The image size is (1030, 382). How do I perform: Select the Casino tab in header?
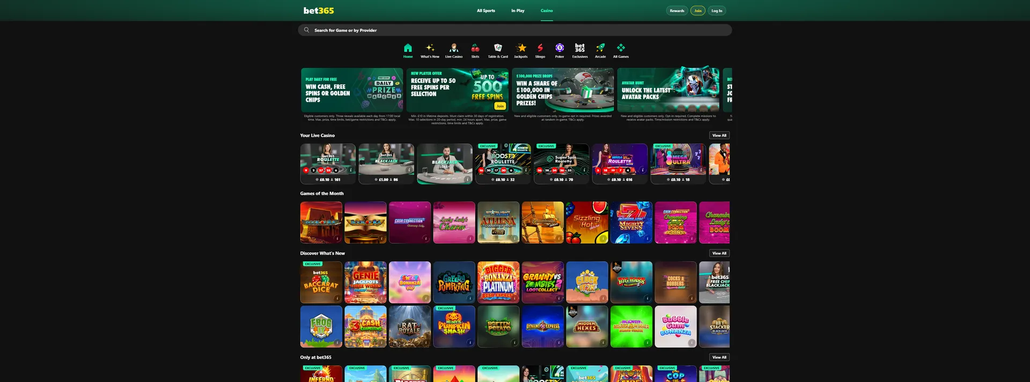pos(547,11)
